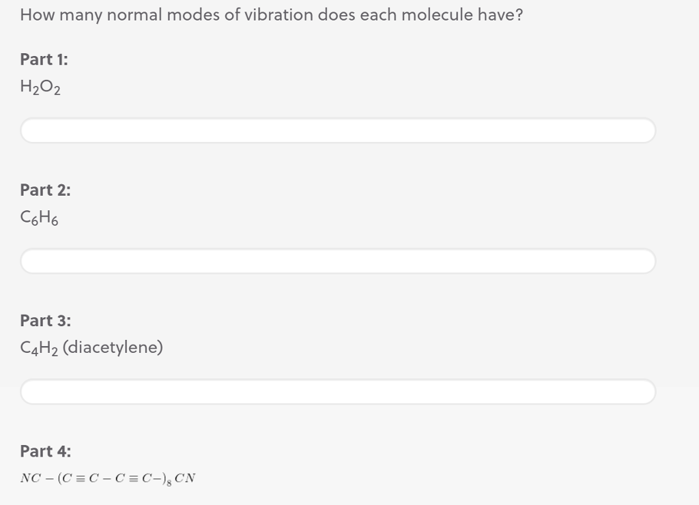Click inside the diacetylene answer box
This screenshot has height=505, width=699.
[338, 392]
